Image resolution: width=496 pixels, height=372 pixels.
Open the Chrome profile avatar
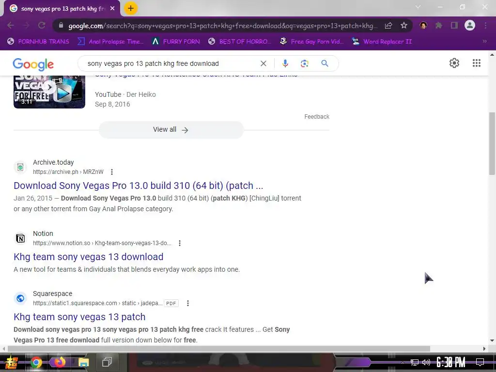tap(470, 25)
